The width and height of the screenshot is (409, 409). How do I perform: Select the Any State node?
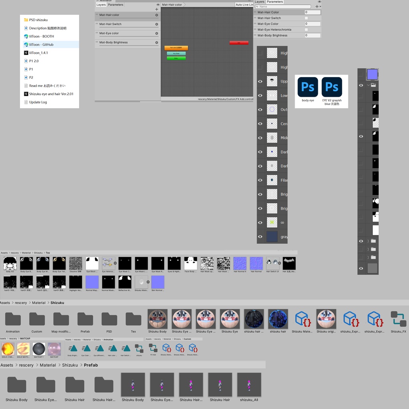(176, 54)
